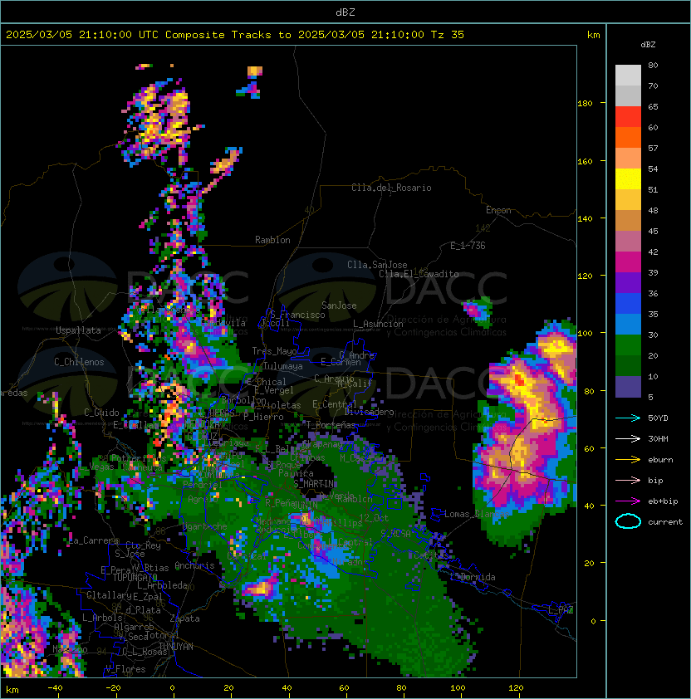Viewport: 691px width, 699px height.
Task: Click the L_Arboleda place label
Action: tap(162, 586)
